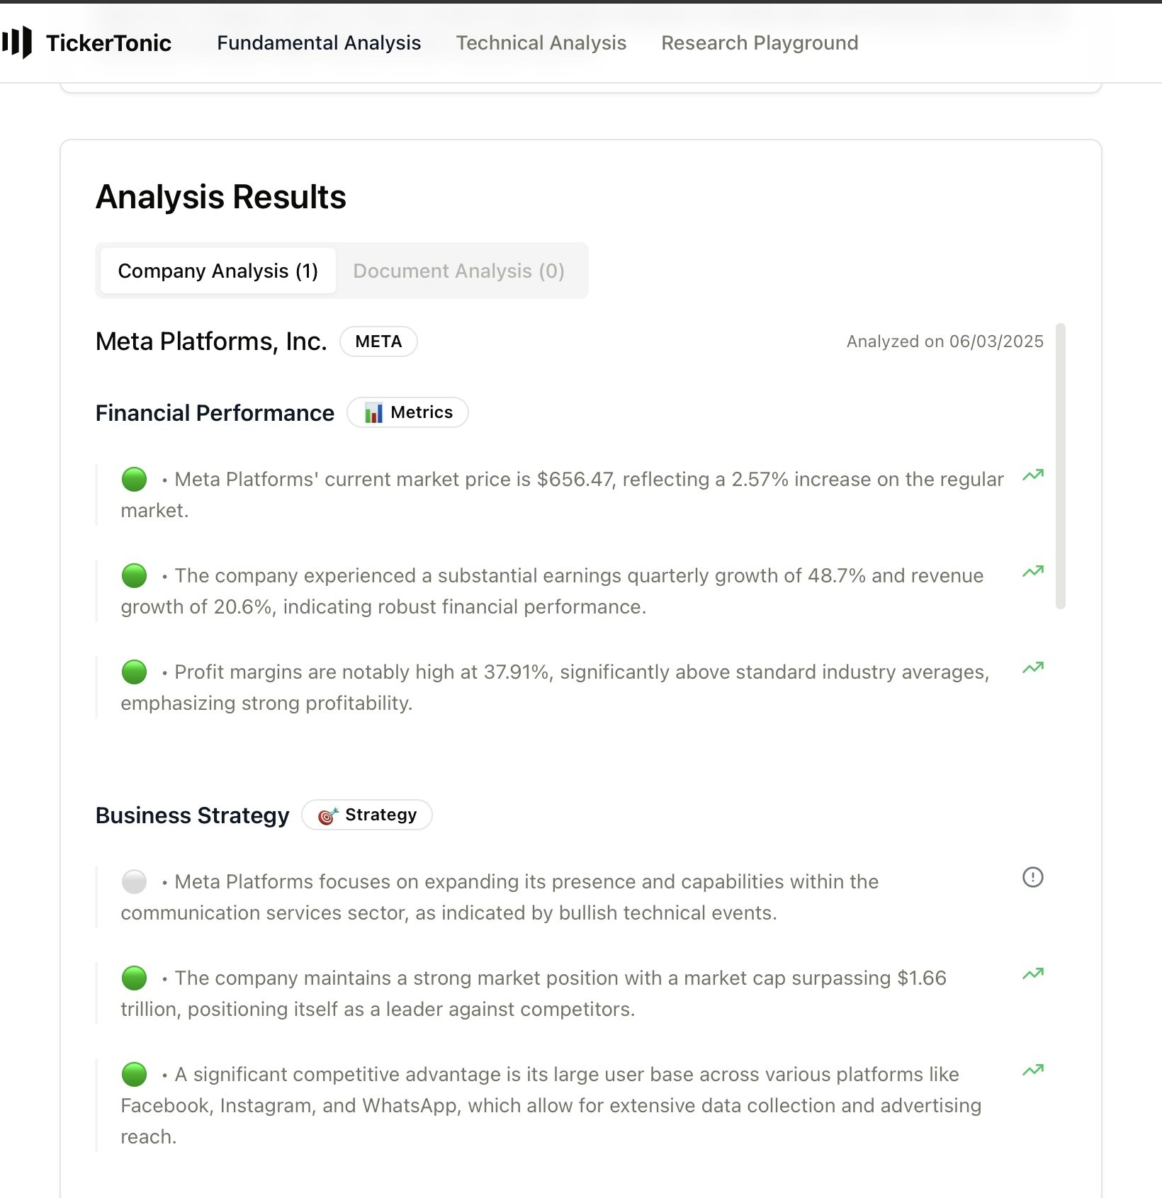The width and height of the screenshot is (1162, 1198).
Task: Click the Strategy badge
Action: pyautogui.click(x=367, y=815)
